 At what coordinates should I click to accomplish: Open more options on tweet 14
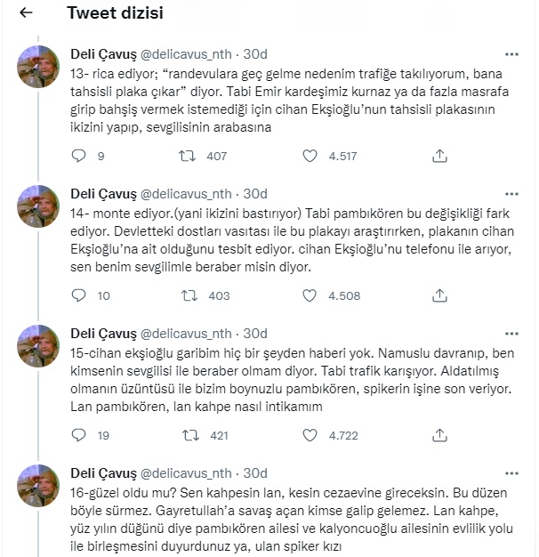pos(511,194)
